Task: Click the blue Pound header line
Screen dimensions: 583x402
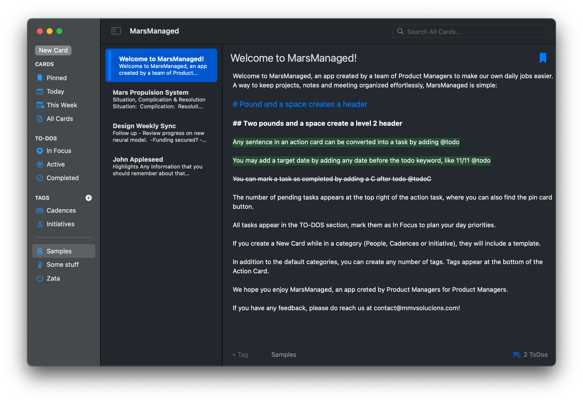Action: click(300, 104)
